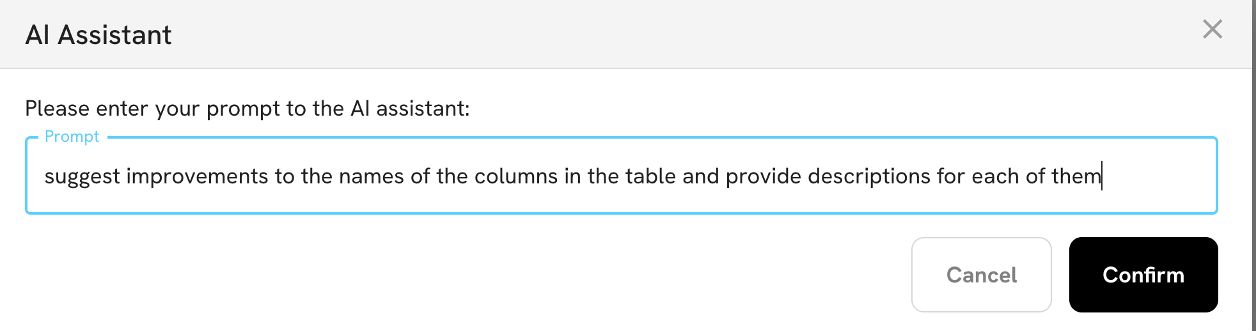Screen dimensions: 1256x331
Task: Click the "Please enter your prompt" instruction text
Action: tap(247, 109)
